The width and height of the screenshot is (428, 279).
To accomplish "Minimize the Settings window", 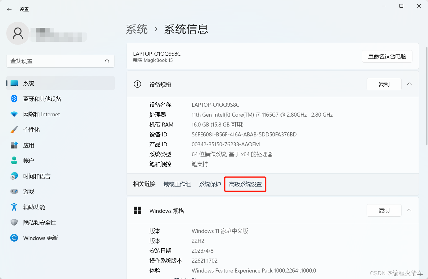I will point(384,6).
